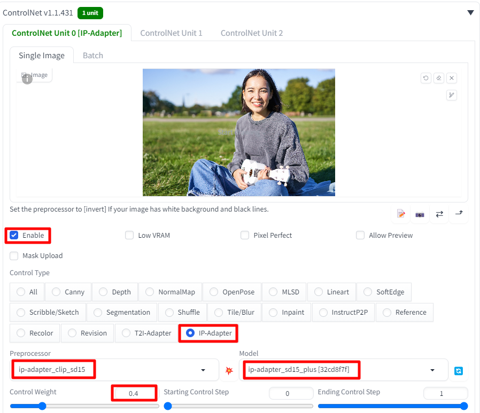
Task: Switch to the Batch tab
Action: coord(93,56)
